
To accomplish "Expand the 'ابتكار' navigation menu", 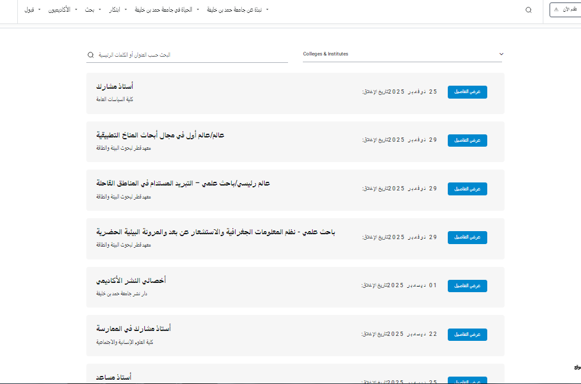I will (113, 10).
